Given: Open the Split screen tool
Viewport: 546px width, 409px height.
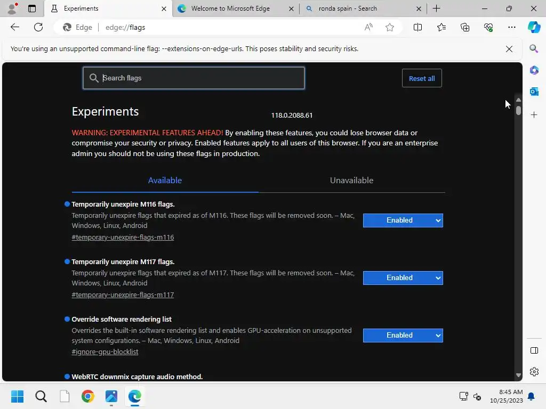Looking at the screenshot, I should 417,27.
